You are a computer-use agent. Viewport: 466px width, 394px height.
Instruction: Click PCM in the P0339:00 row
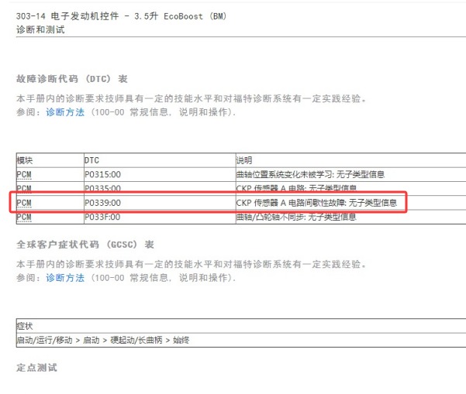24,203
